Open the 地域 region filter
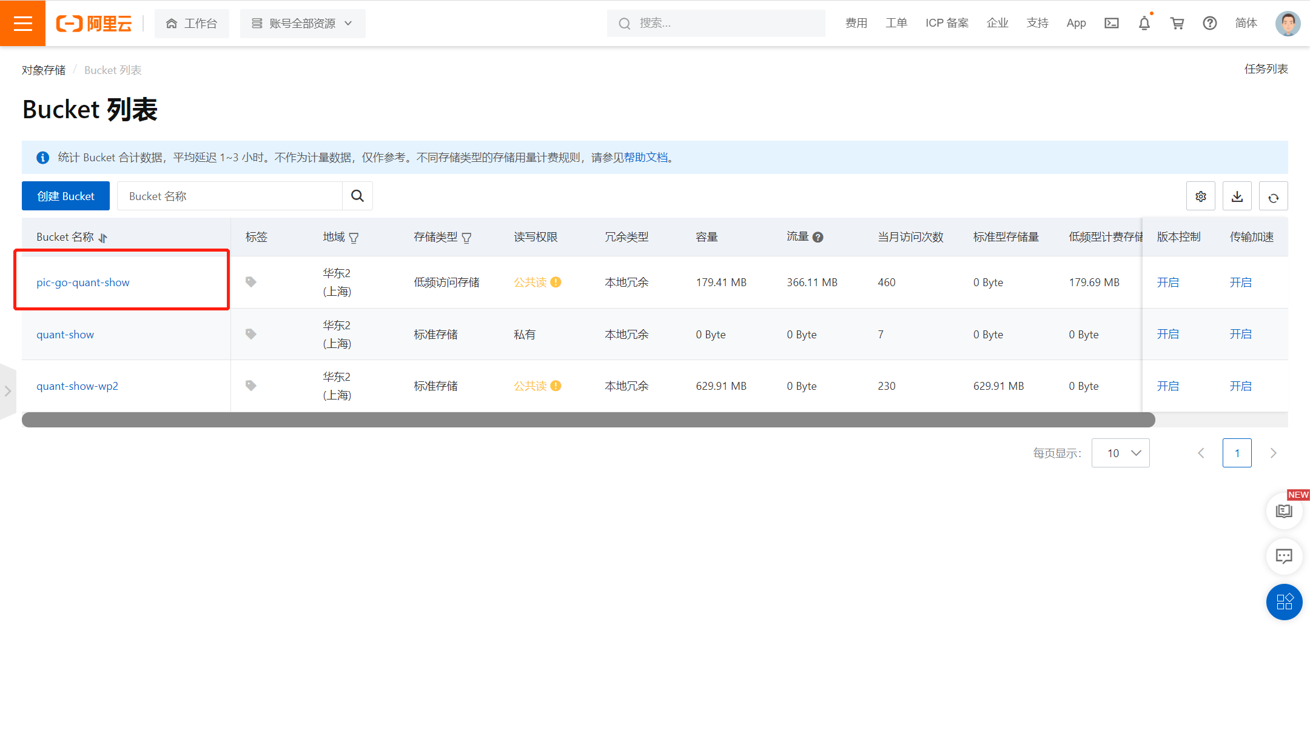 point(354,238)
